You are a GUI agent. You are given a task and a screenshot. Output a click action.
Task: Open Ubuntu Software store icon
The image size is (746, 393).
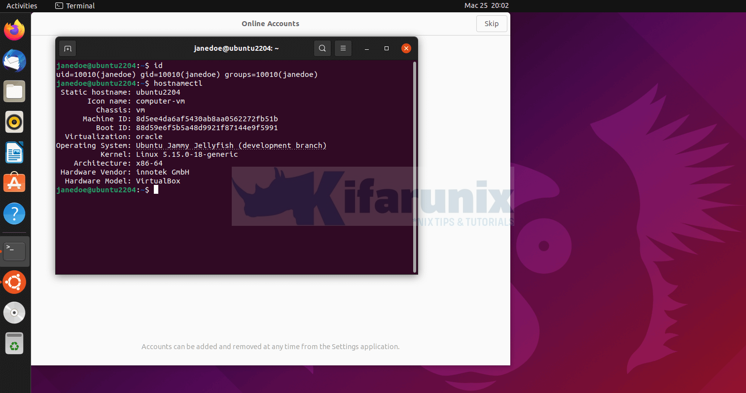[14, 183]
